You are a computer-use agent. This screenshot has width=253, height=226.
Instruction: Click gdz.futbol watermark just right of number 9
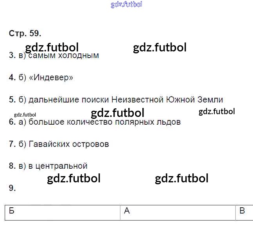tap(74, 178)
